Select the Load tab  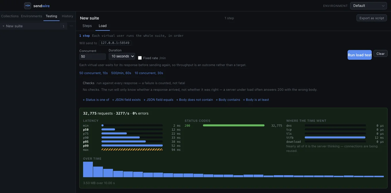[x=103, y=26]
